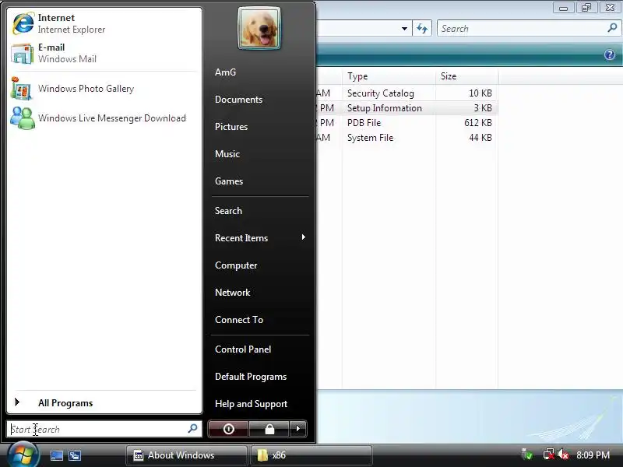Click the lock button in Start menu
Screen dimensions: 623x467
pos(269,429)
